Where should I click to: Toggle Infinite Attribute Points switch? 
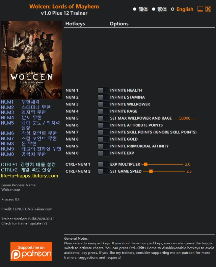pos(103,125)
